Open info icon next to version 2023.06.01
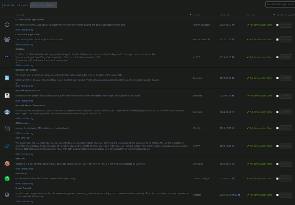The height and width of the screenshot is (205, 295). pos(233,78)
